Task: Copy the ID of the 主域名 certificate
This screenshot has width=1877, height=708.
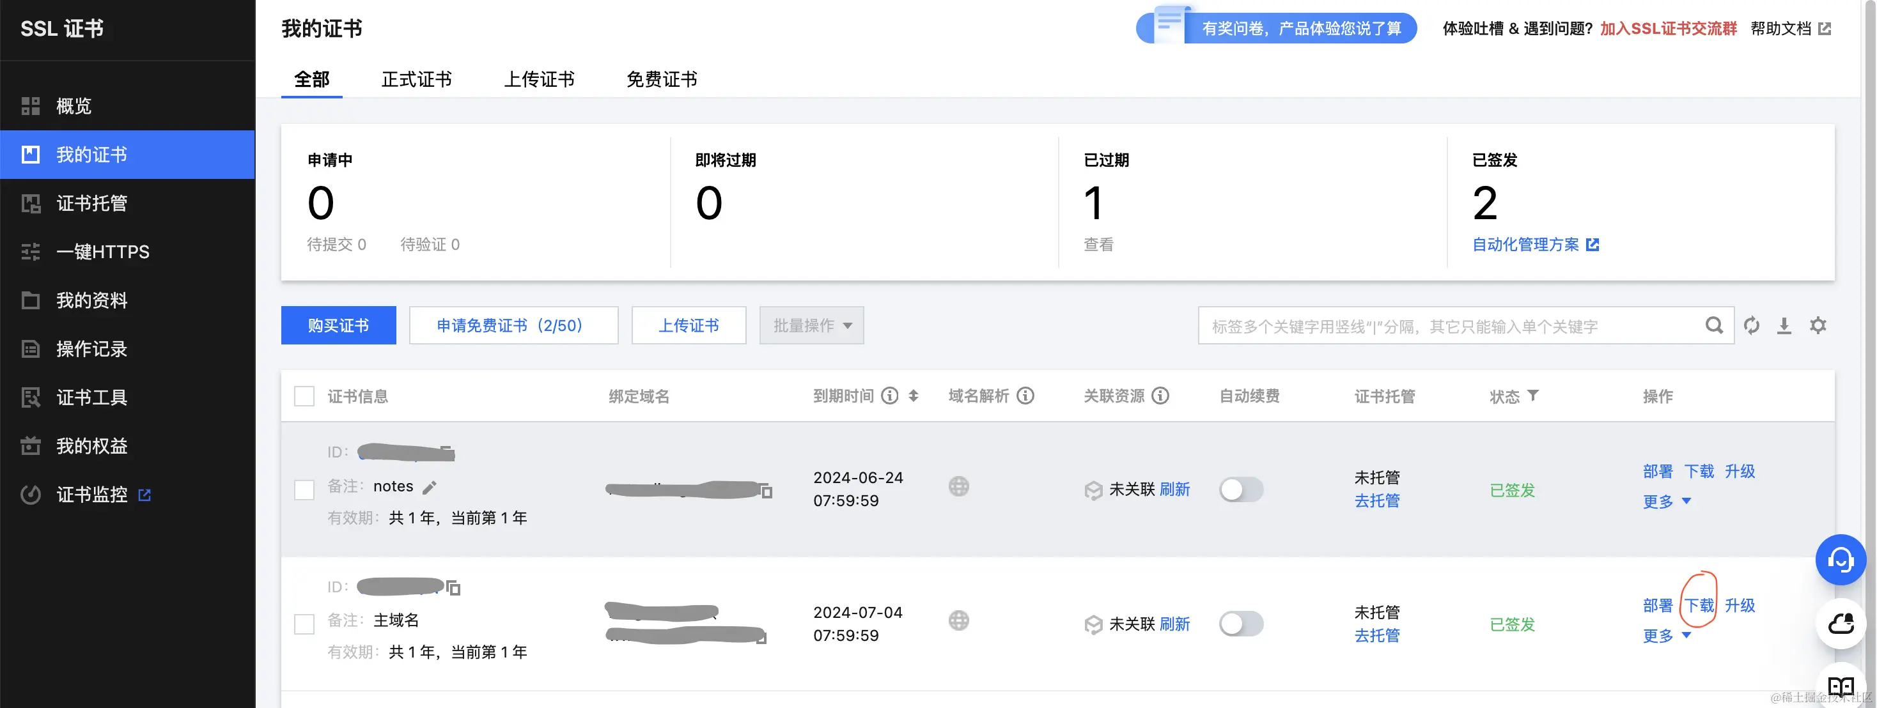Action: point(454,588)
